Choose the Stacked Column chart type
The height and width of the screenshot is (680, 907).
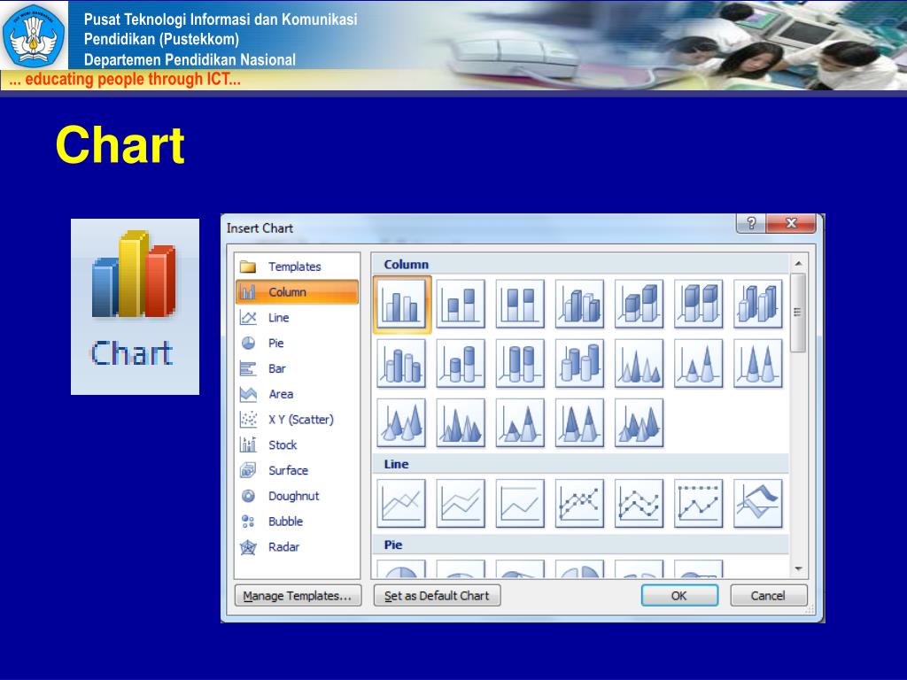461,305
